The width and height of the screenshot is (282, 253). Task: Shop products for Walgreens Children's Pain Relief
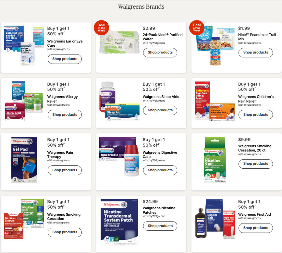(x=256, y=115)
